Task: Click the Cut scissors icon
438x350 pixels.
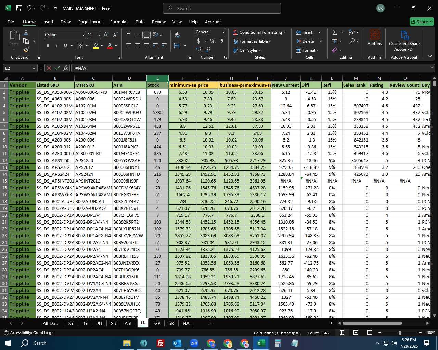Action: 26,32
